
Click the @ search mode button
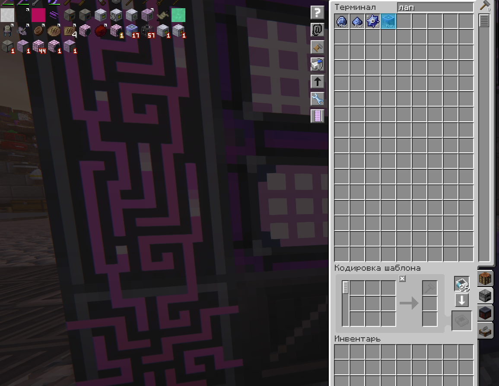[317, 30]
